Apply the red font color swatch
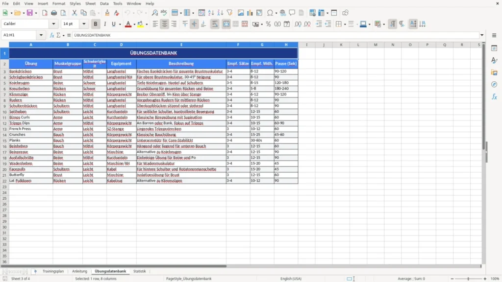The width and height of the screenshot is (502, 282). [128, 24]
